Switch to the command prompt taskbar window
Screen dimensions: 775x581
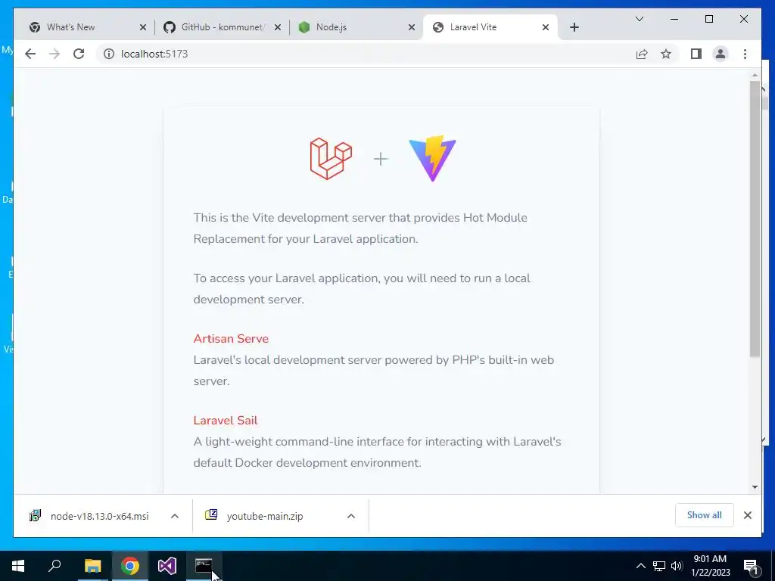click(204, 566)
